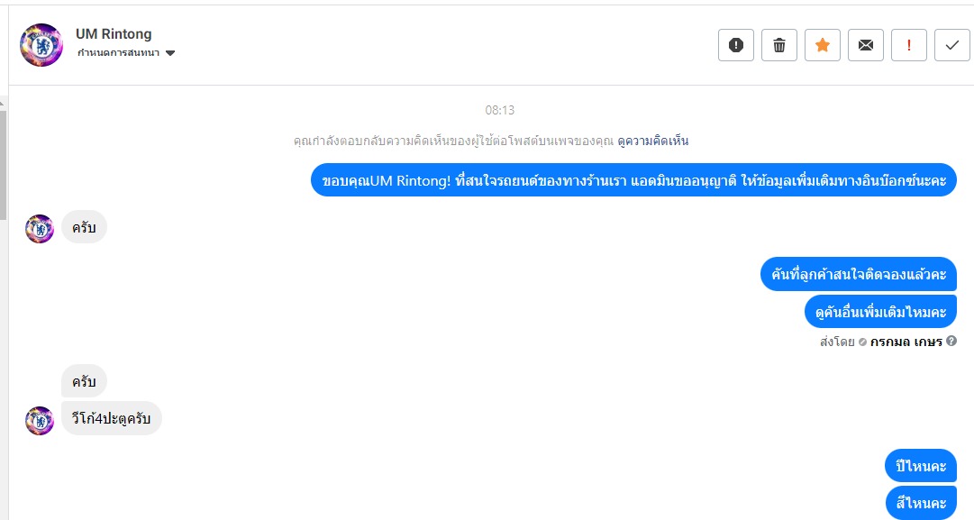Viewport: 974px width, 520px height.
Task: Click the spam report exclamation circle icon
Action: (735, 45)
